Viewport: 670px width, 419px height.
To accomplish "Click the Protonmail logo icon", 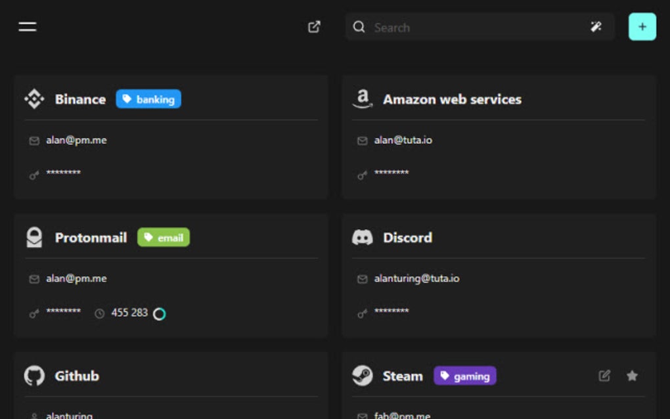I will pos(33,237).
